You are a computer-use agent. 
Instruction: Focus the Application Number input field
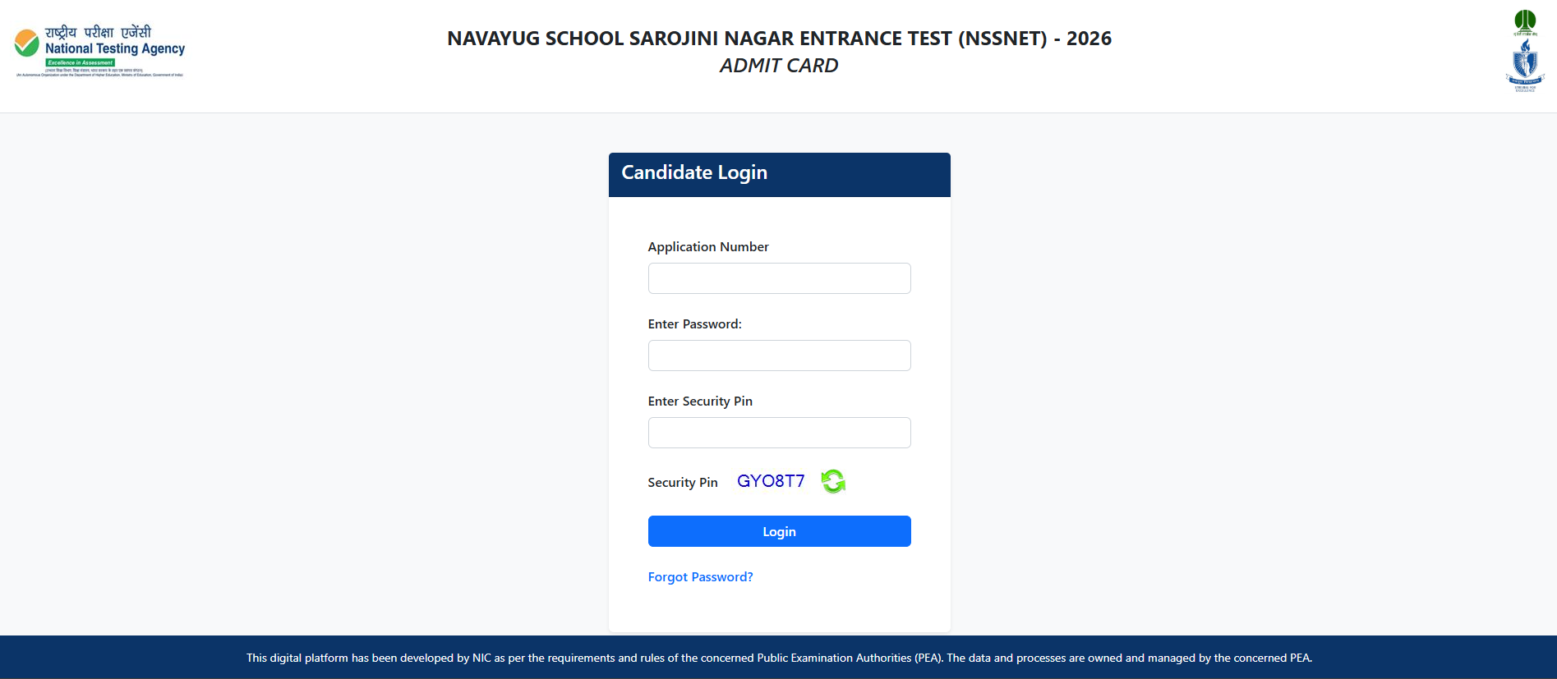pos(779,278)
